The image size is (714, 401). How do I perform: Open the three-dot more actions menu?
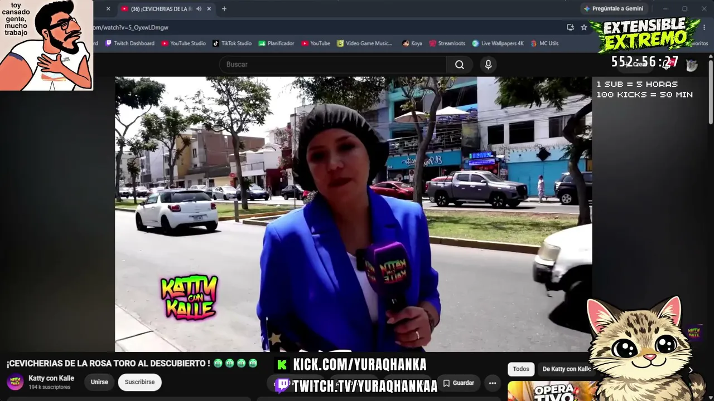coord(493,383)
